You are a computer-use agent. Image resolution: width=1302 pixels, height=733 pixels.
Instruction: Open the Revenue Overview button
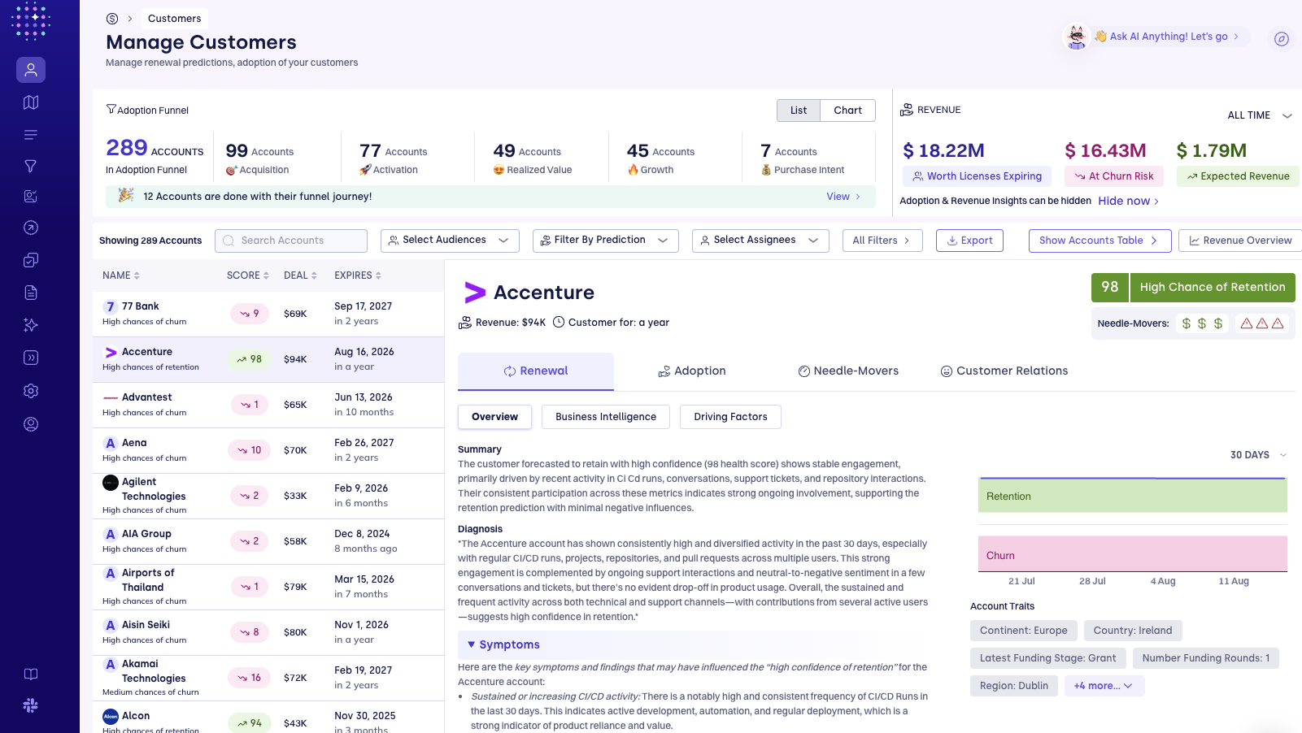click(1240, 241)
